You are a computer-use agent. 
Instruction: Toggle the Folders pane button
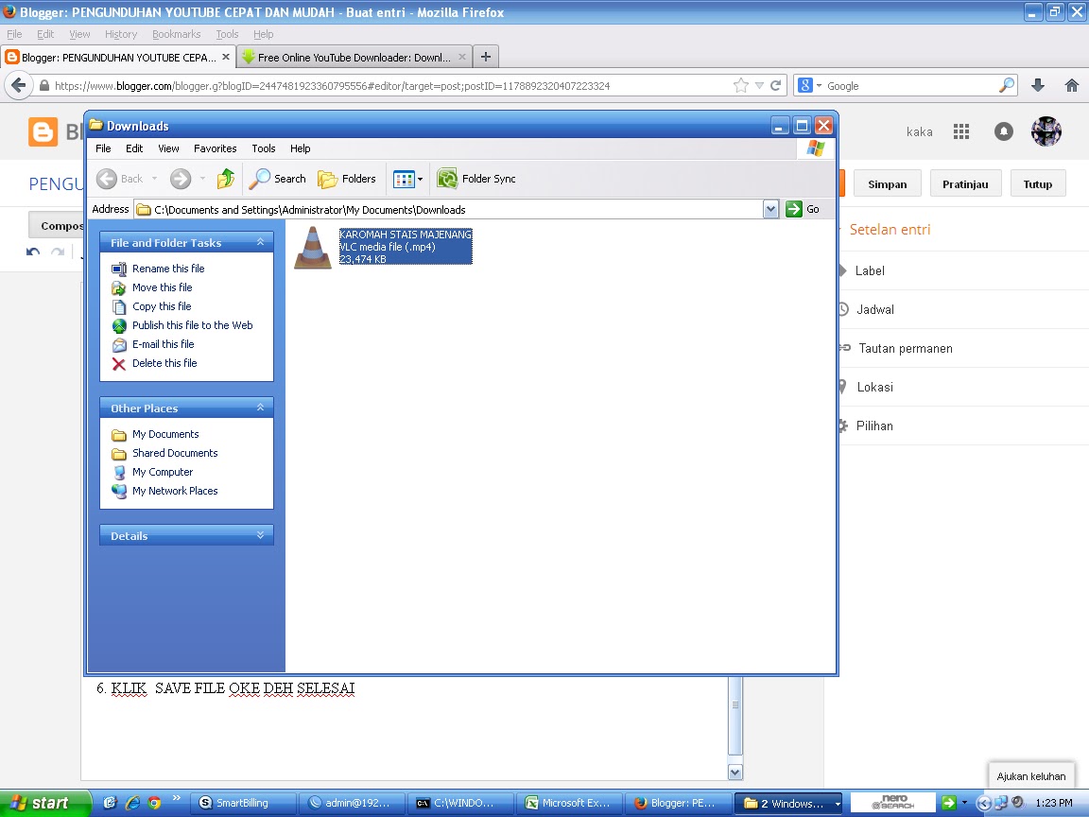[x=347, y=179]
